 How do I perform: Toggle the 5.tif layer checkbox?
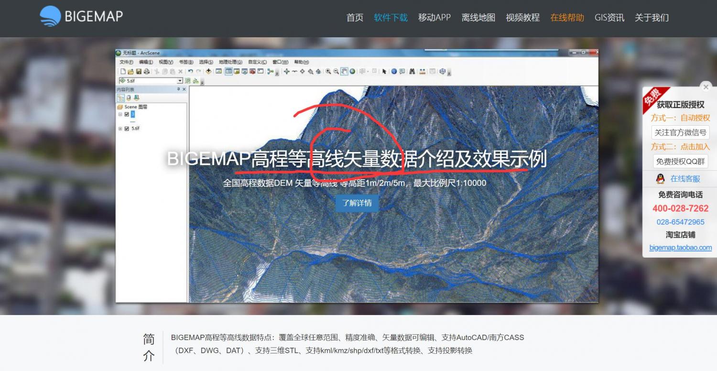(x=127, y=129)
